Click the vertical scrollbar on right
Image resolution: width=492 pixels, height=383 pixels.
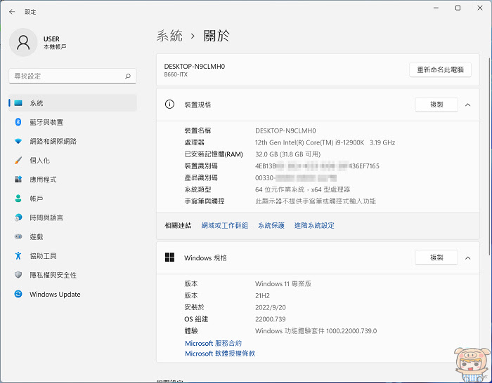click(x=489, y=156)
